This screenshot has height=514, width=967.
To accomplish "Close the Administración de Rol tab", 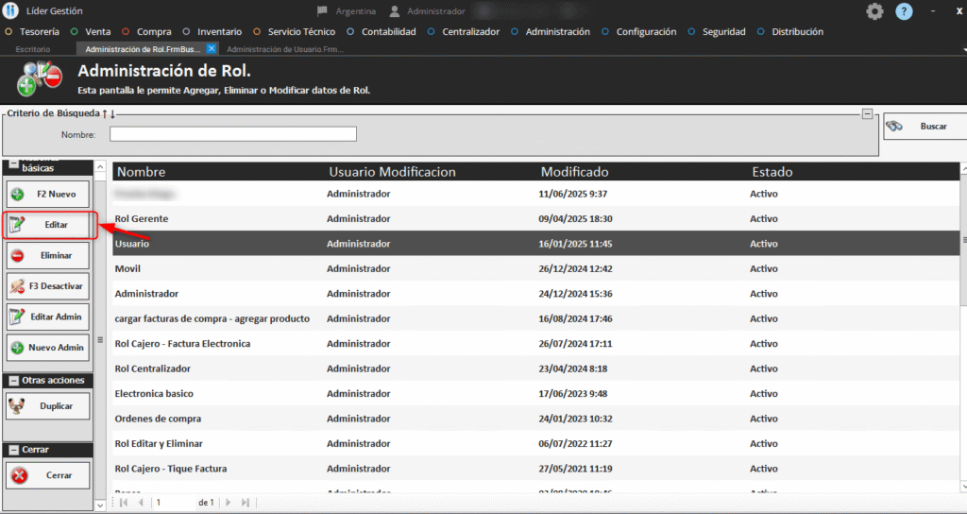I will coord(212,48).
